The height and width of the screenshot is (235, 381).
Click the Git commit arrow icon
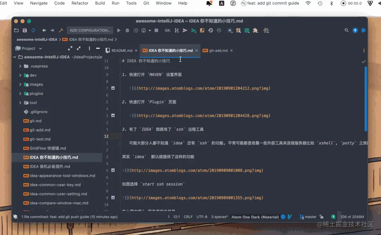click(x=185, y=30)
